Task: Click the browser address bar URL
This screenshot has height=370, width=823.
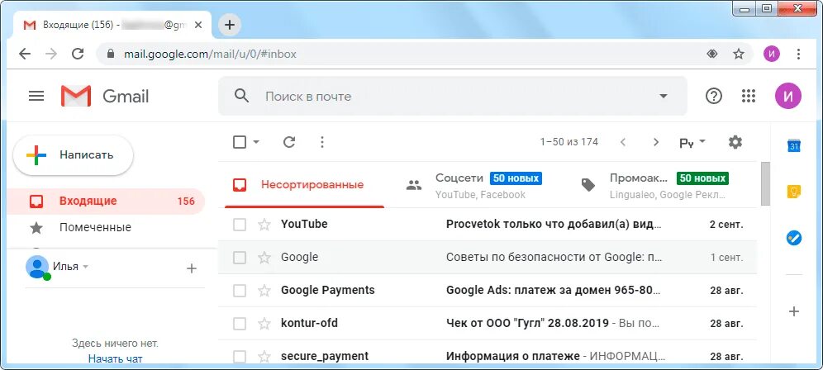Action: click(x=210, y=54)
